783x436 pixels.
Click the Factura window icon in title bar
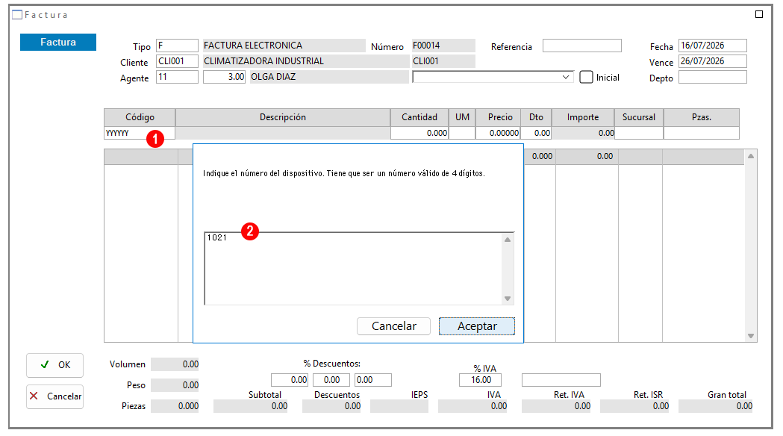coord(17,14)
